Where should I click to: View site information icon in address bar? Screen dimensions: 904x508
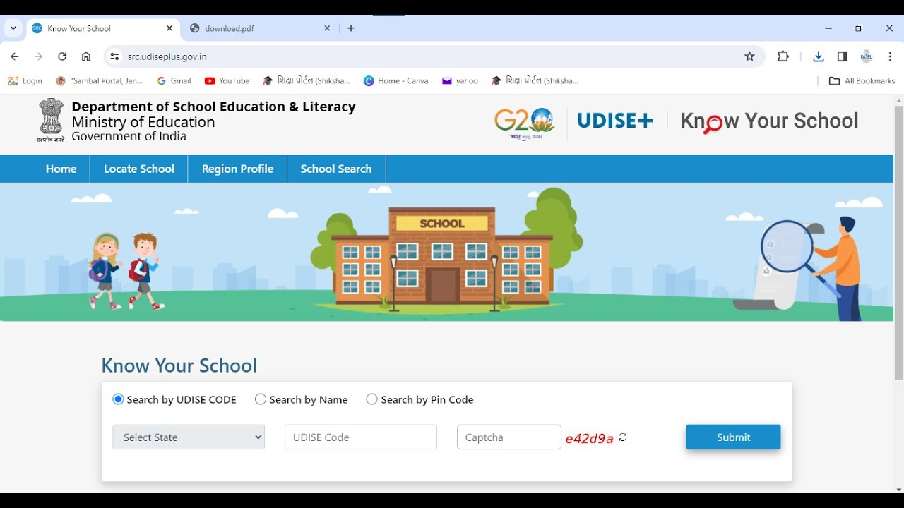114,56
